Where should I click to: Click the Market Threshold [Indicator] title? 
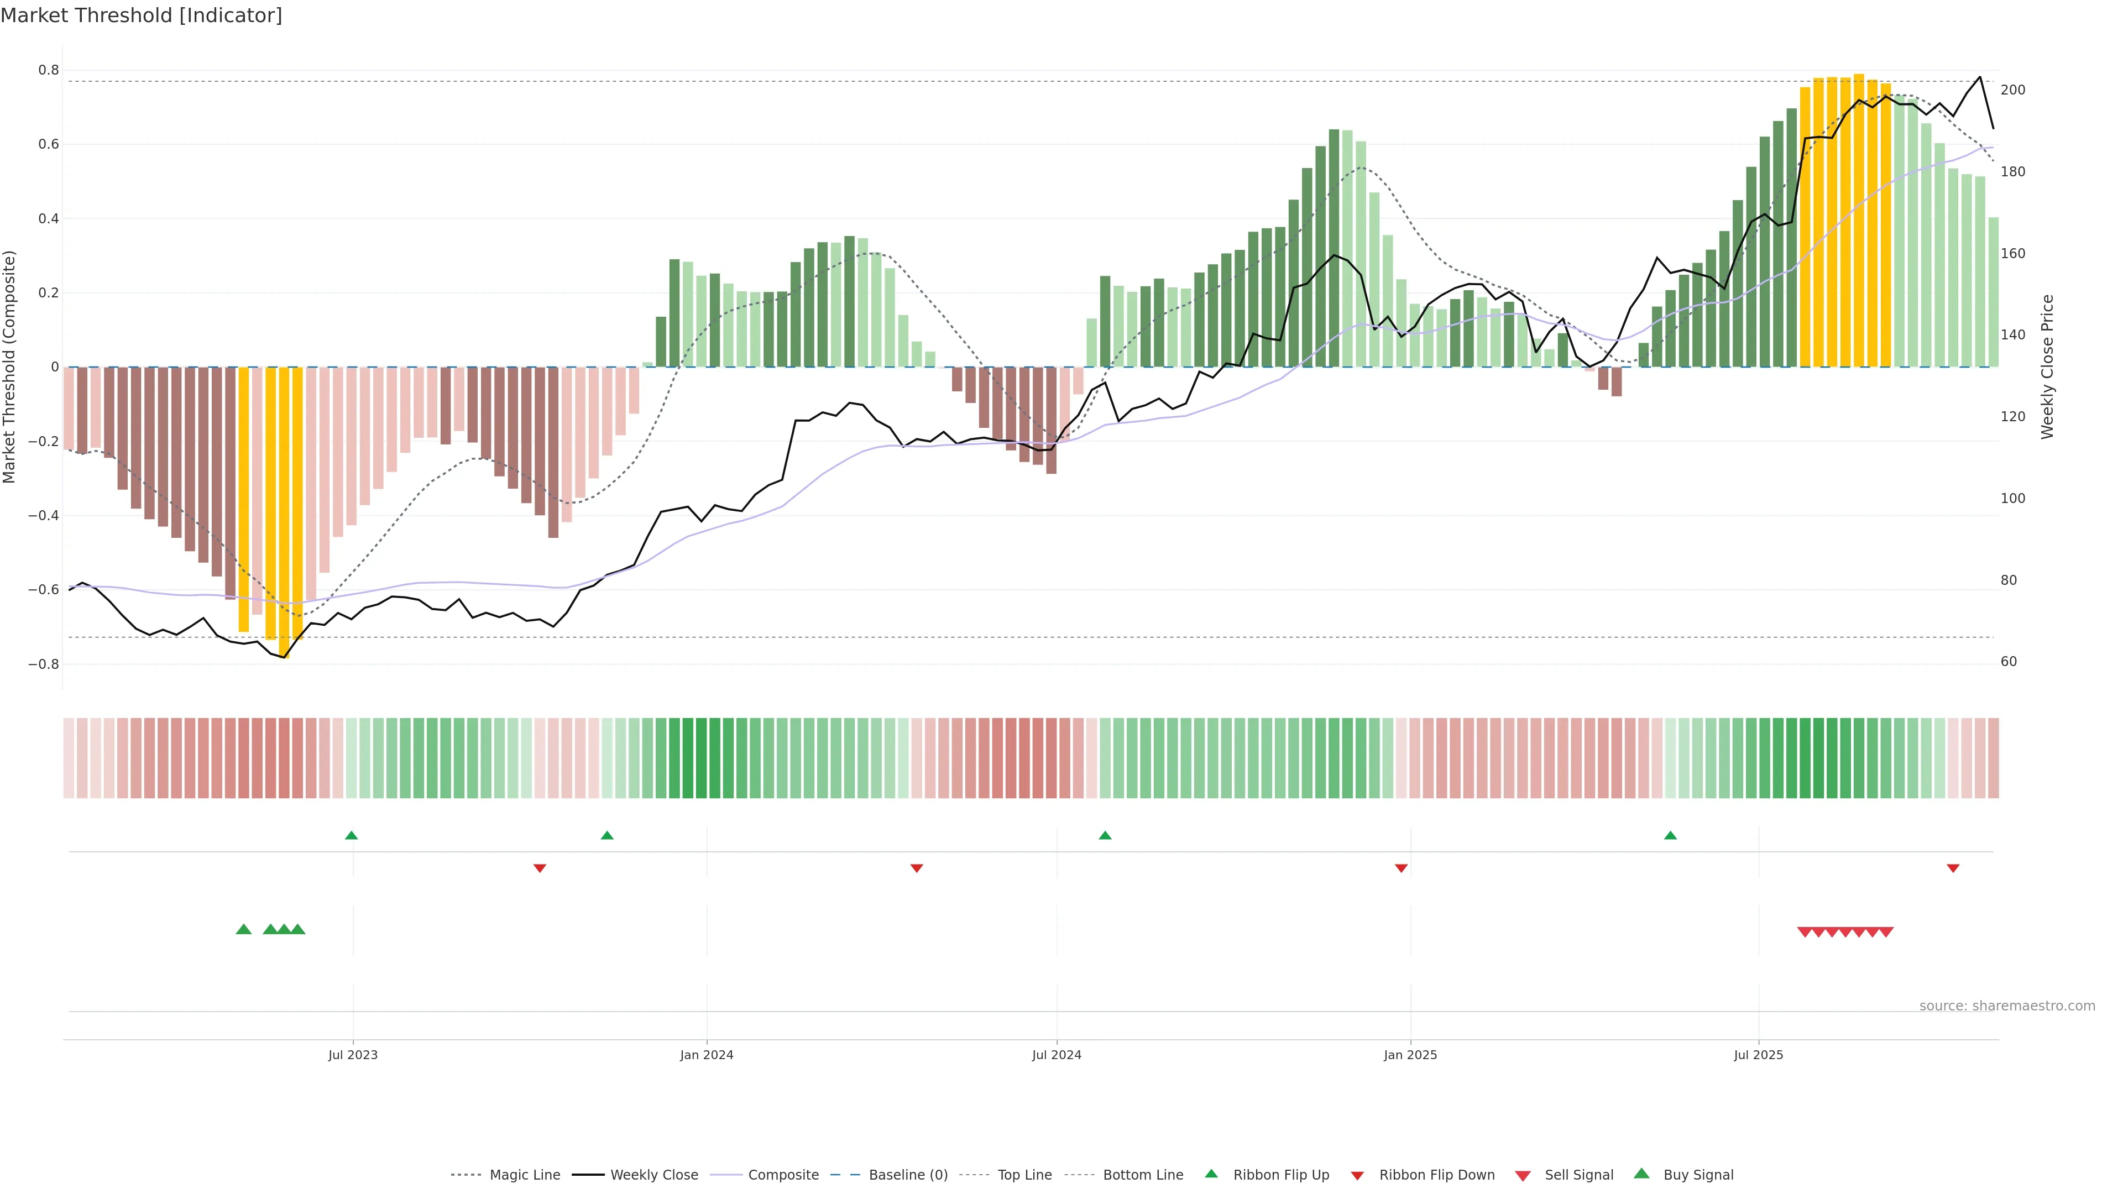pos(141,15)
